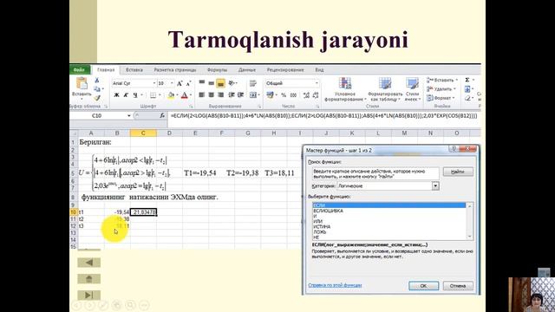Switch to the Формулы tab
Image resolution: width=555 pixels, height=312 pixels.
[217, 70]
